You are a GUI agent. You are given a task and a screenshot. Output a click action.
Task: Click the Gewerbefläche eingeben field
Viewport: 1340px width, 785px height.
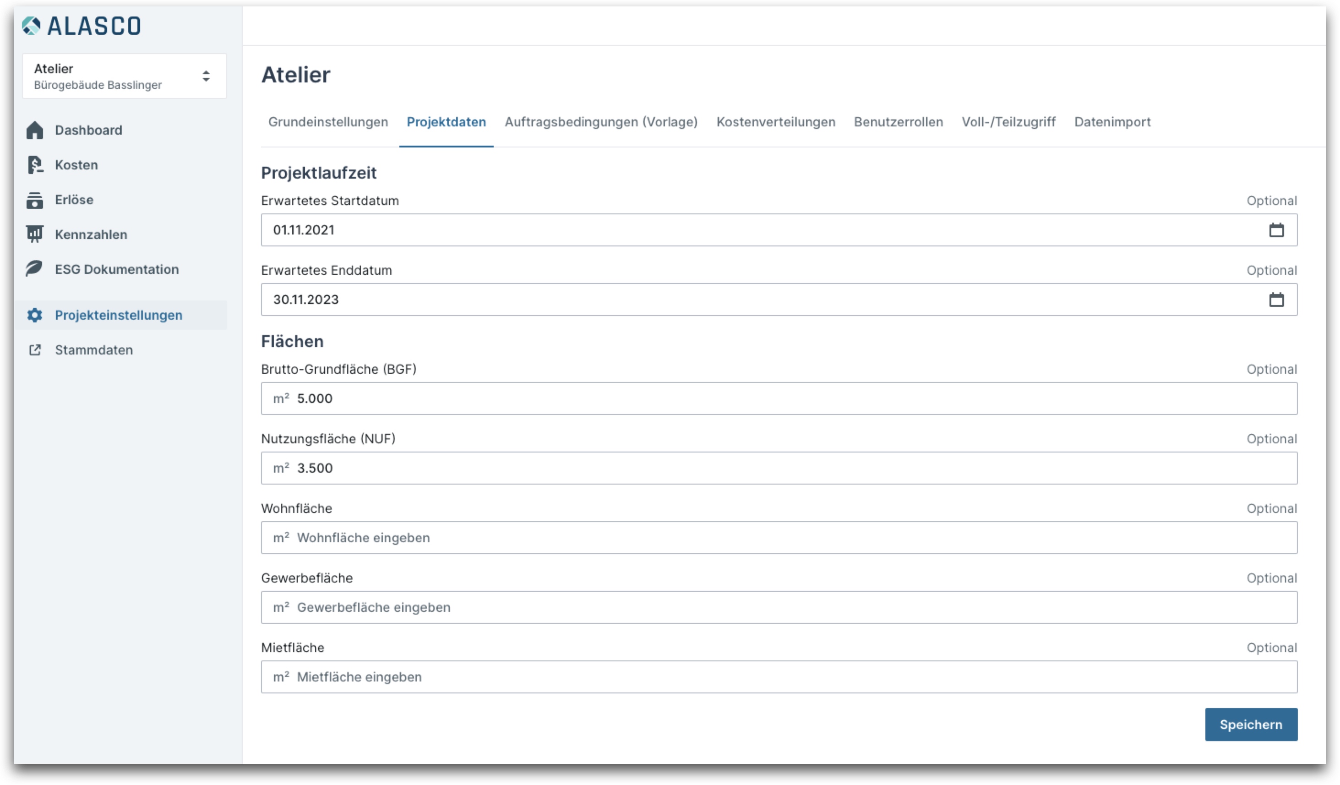(x=779, y=608)
